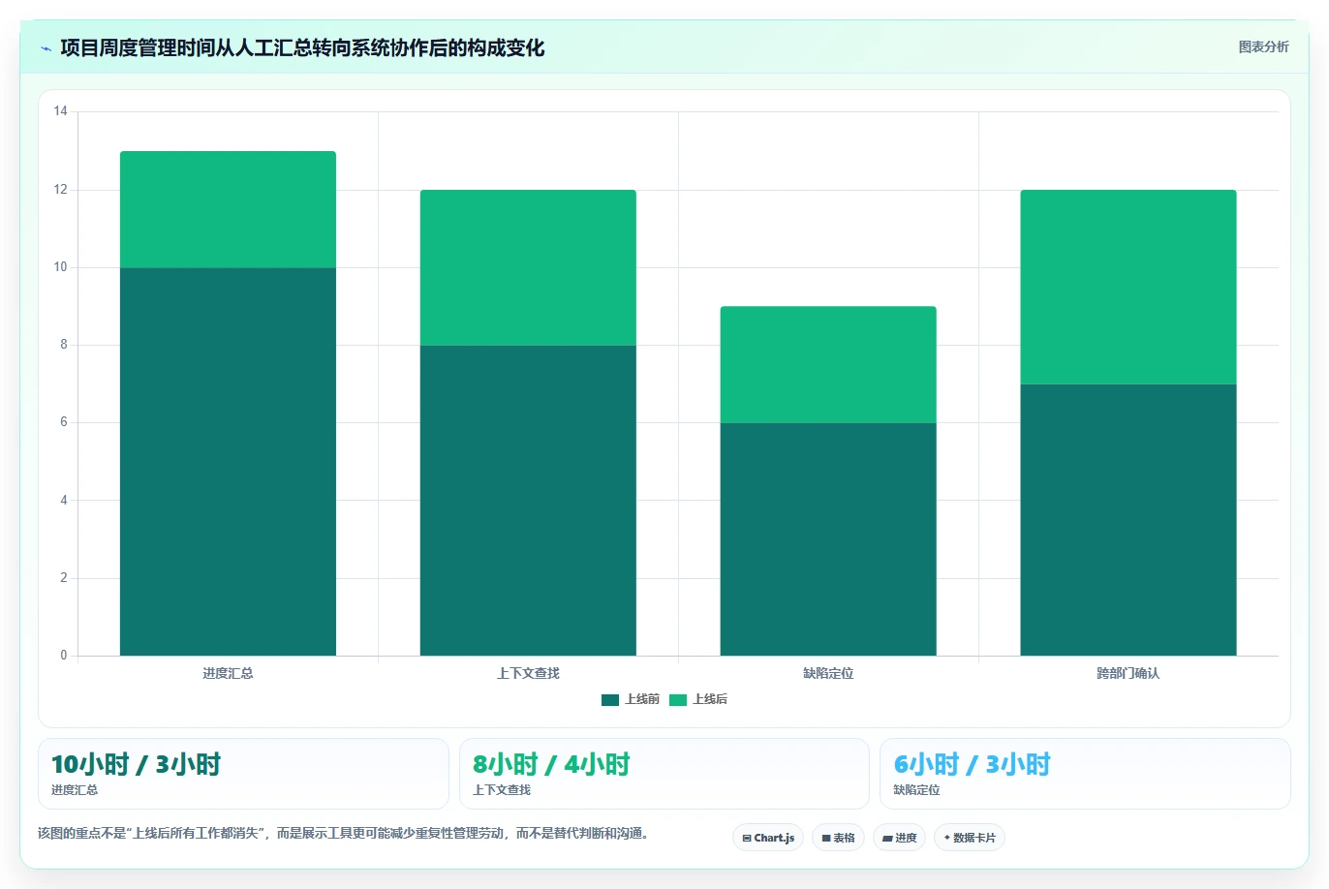The image size is (1329, 889).
Task: Click the 10小时 / 3小时 value
Action: 136,764
